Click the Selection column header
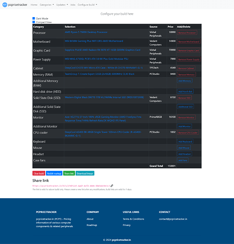234x244 pixels. tap(70, 27)
